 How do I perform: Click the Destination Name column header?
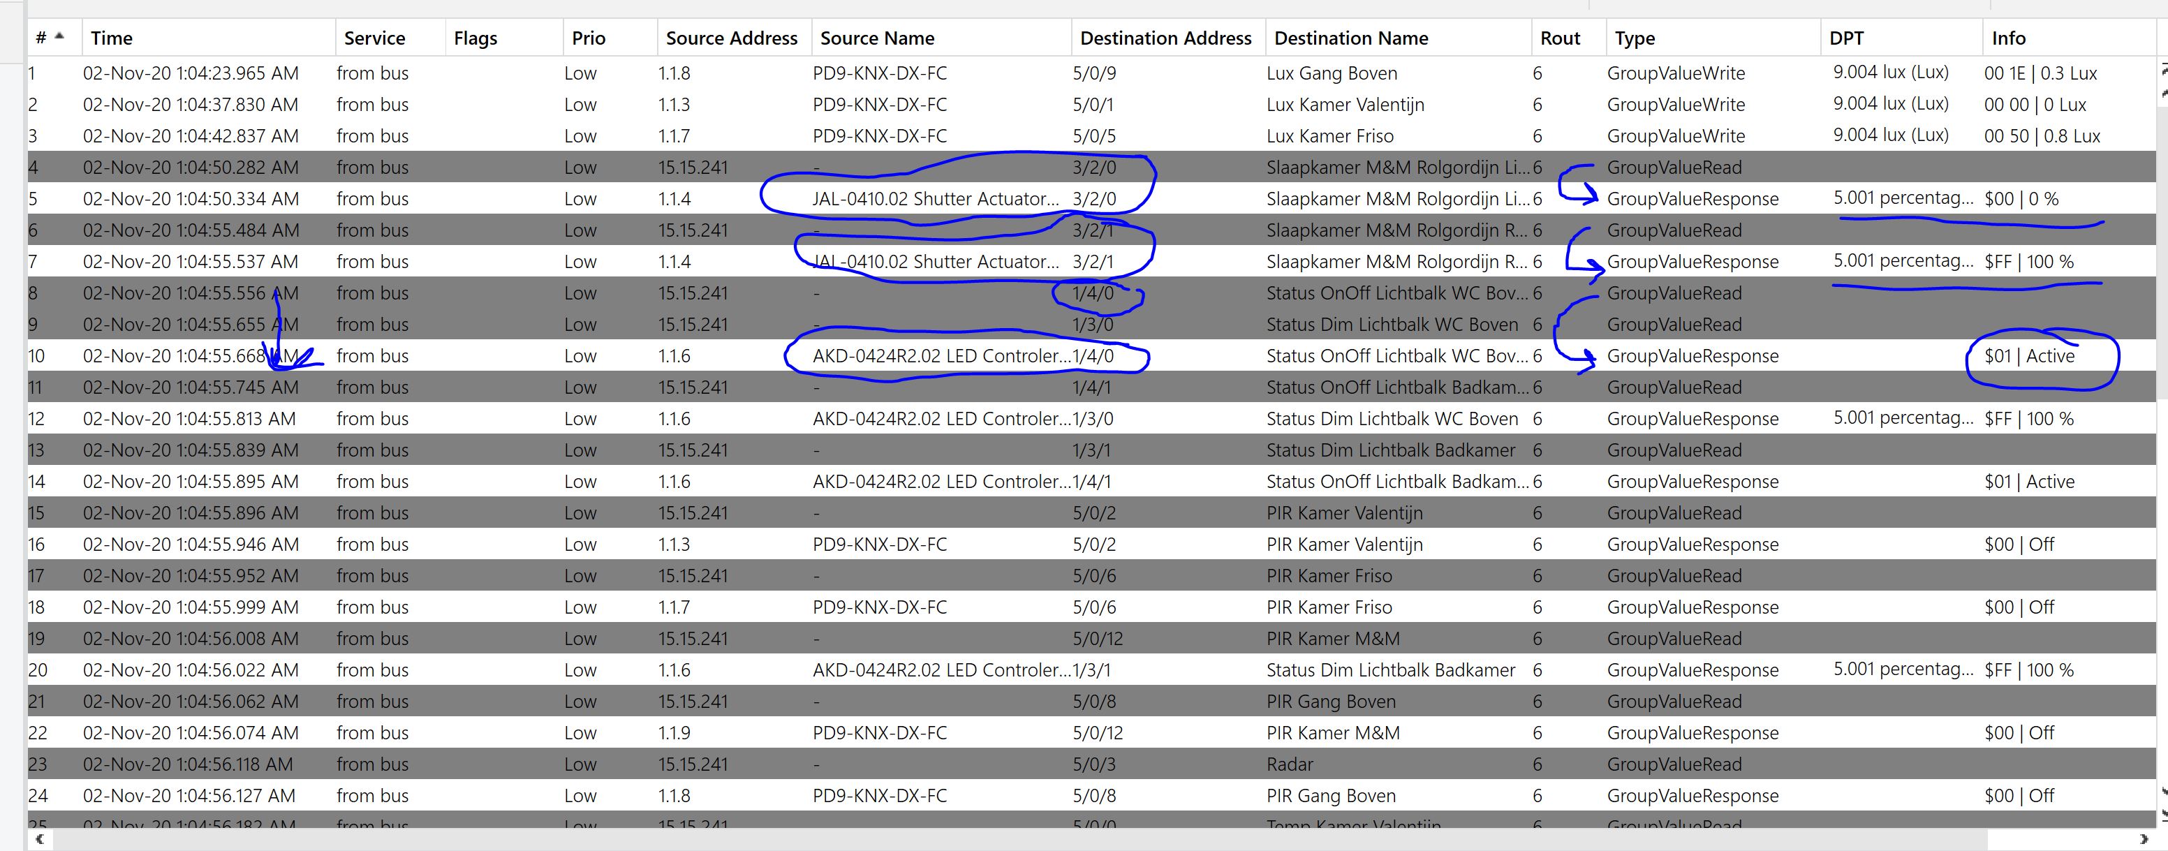click(1351, 38)
